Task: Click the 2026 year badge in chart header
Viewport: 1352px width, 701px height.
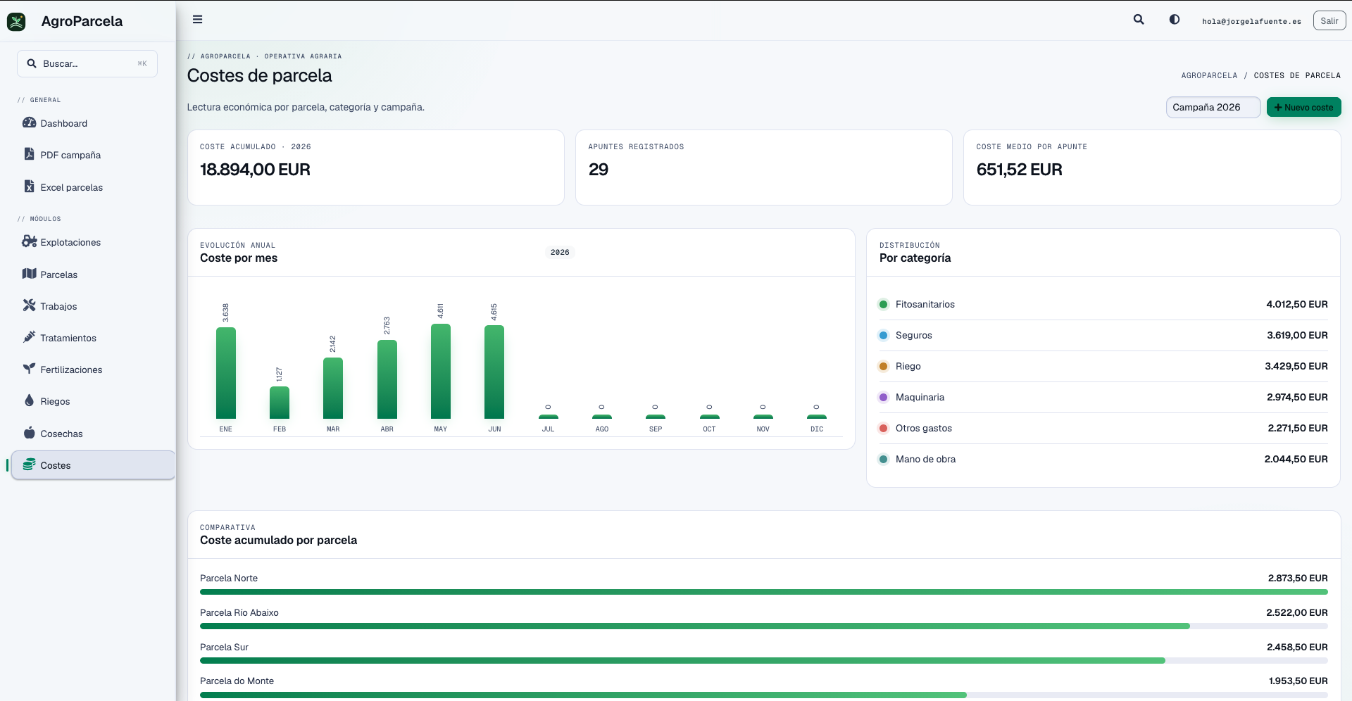Action: (560, 252)
